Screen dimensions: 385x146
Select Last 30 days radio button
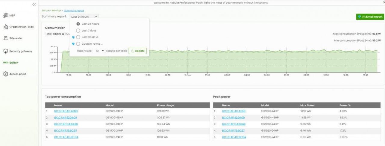coord(78,37)
